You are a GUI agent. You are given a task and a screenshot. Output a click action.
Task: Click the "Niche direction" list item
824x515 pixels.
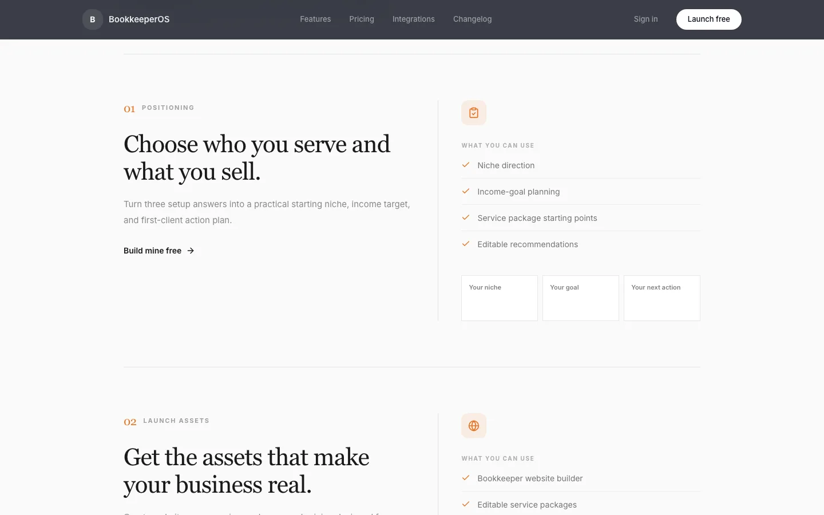point(581,165)
